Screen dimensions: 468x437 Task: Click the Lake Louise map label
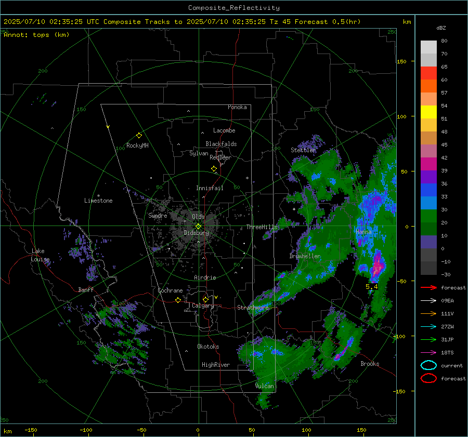click(40, 255)
